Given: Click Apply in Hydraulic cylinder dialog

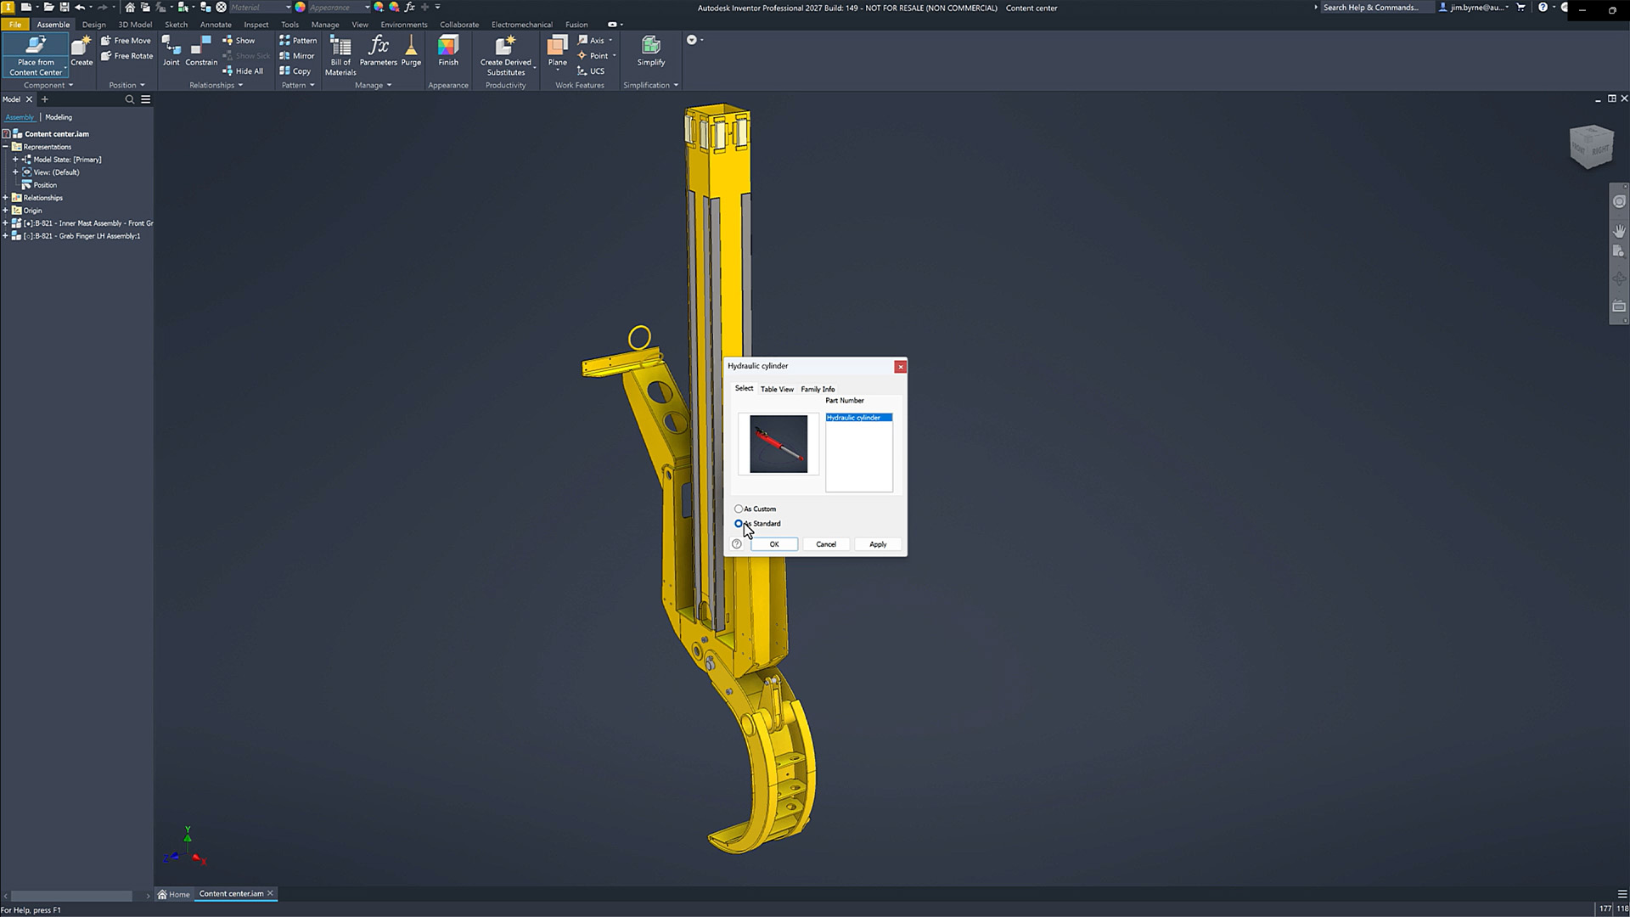Looking at the screenshot, I should tap(878, 544).
